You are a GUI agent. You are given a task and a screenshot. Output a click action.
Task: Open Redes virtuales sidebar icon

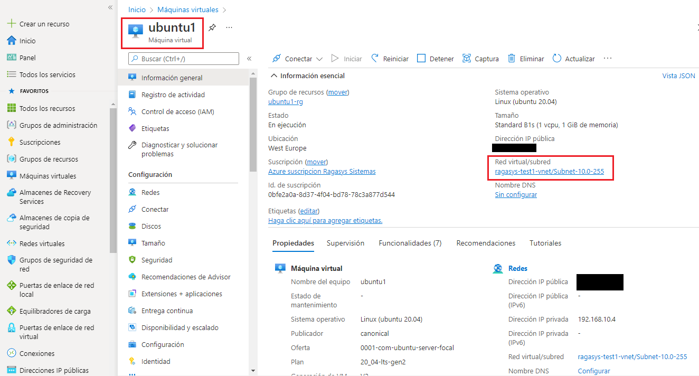pyautogui.click(x=11, y=243)
